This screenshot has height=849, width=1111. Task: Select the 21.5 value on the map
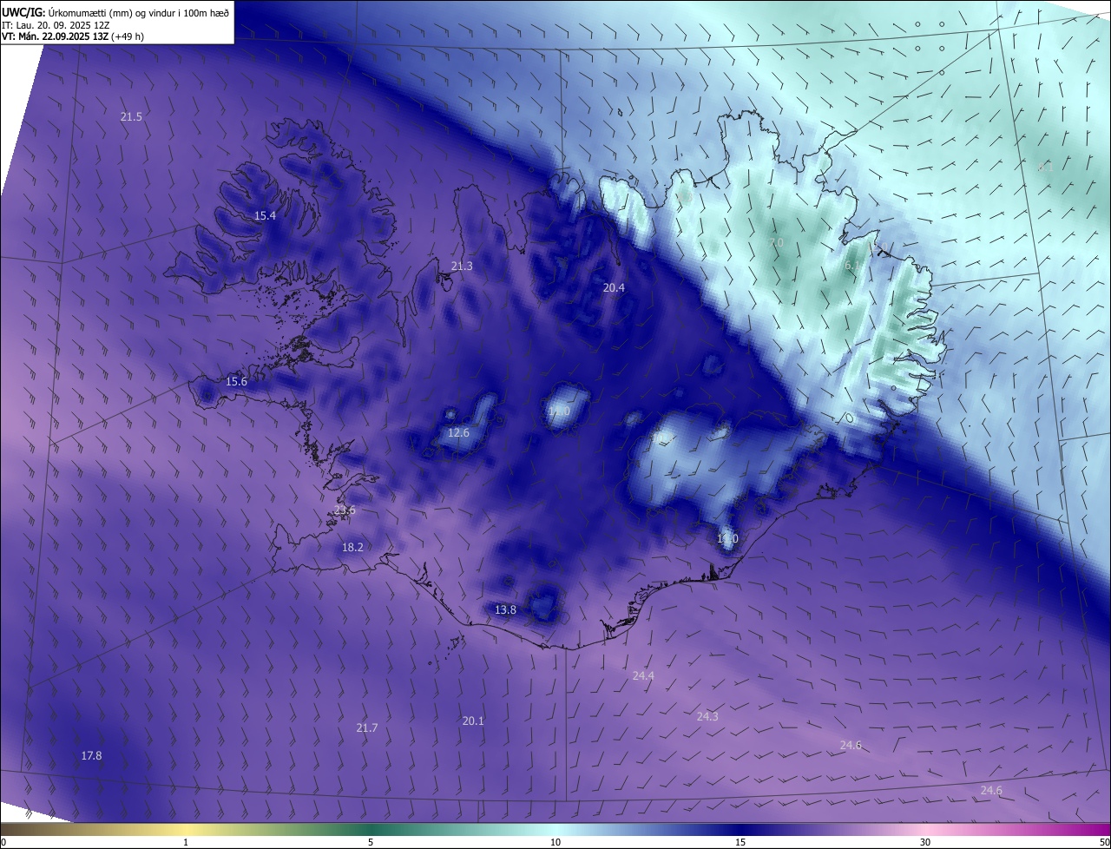131,116
